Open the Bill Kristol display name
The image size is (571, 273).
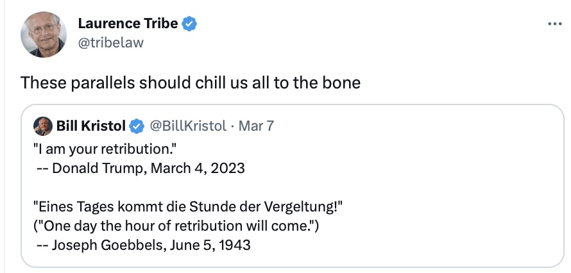91,126
